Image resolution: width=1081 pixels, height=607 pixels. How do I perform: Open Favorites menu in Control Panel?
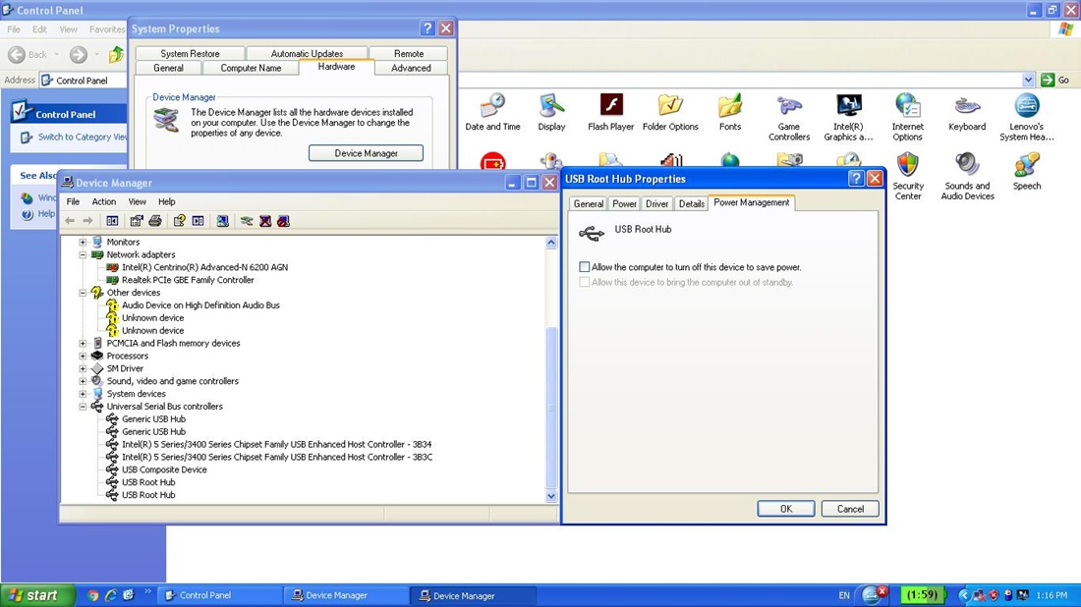pyautogui.click(x=107, y=29)
